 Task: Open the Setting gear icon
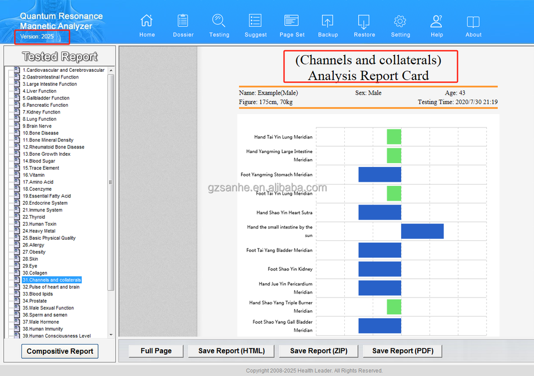pyautogui.click(x=400, y=22)
